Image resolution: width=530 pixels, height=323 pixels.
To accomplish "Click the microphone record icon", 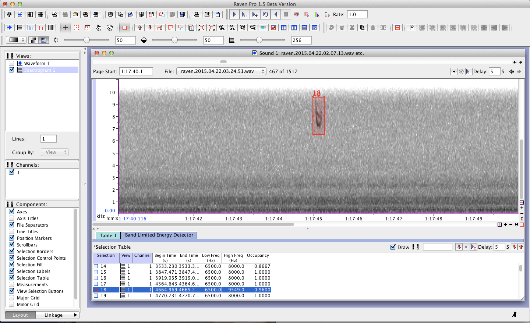I will pyautogui.click(x=10, y=14).
